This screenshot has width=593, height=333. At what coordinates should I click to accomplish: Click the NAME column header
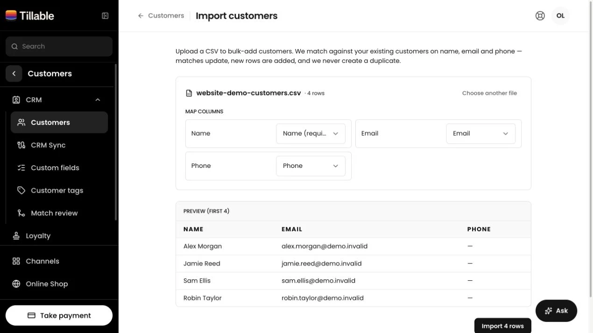[x=193, y=229]
